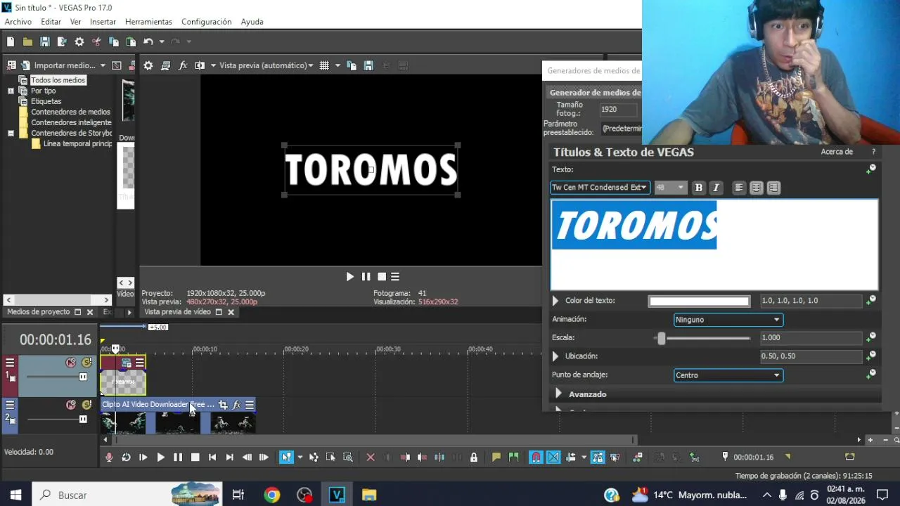Click the selection edit tool icon
This screenshot has width=900, height=506.
330,458
